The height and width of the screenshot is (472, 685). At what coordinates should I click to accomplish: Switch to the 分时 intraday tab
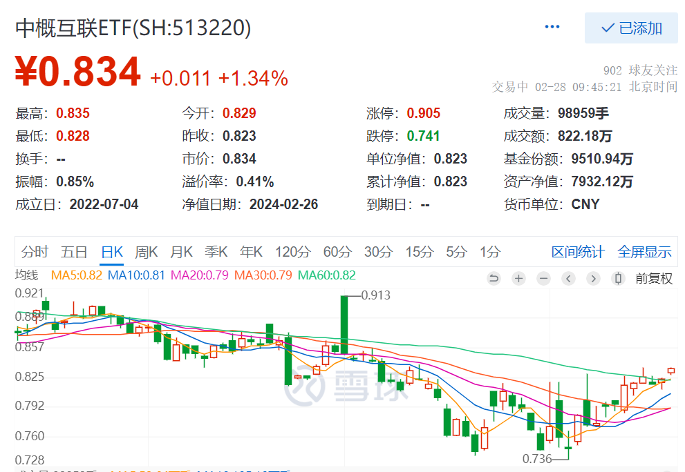35,253
